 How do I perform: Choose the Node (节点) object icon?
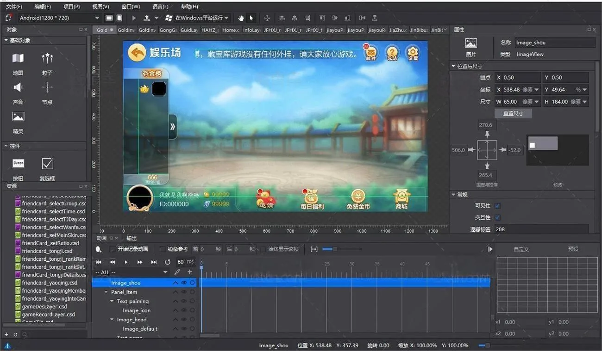[47, 87]
